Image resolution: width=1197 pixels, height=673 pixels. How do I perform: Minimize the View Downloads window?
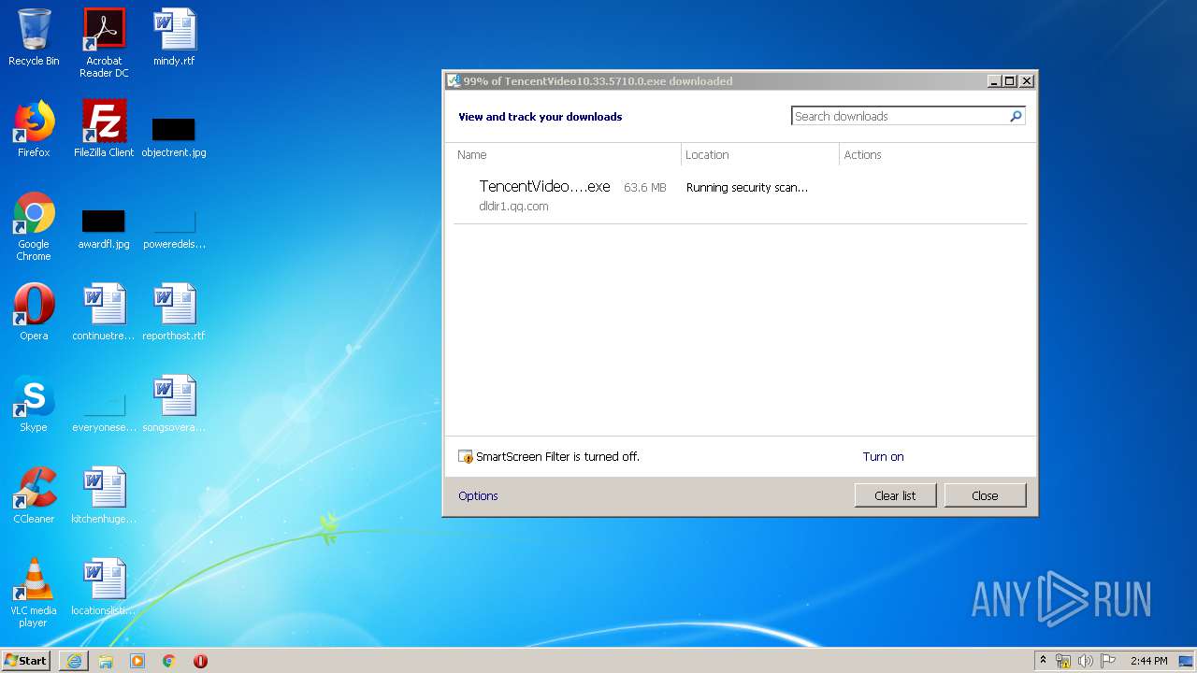coord(994,81)
